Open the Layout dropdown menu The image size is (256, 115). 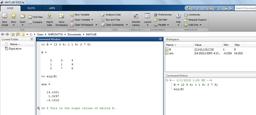click(147, 25)
